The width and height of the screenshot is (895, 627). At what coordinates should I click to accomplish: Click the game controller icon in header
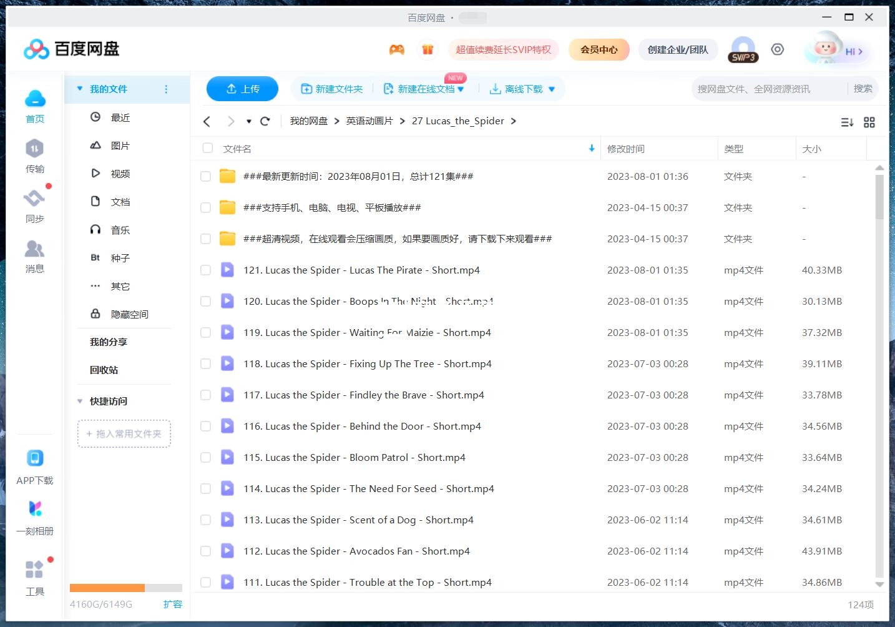(397, 50)
